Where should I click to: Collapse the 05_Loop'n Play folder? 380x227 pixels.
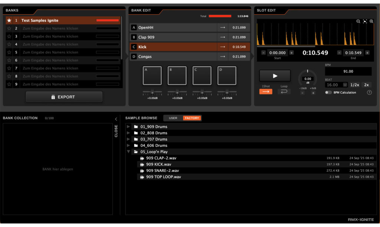(x=128, y=152)
